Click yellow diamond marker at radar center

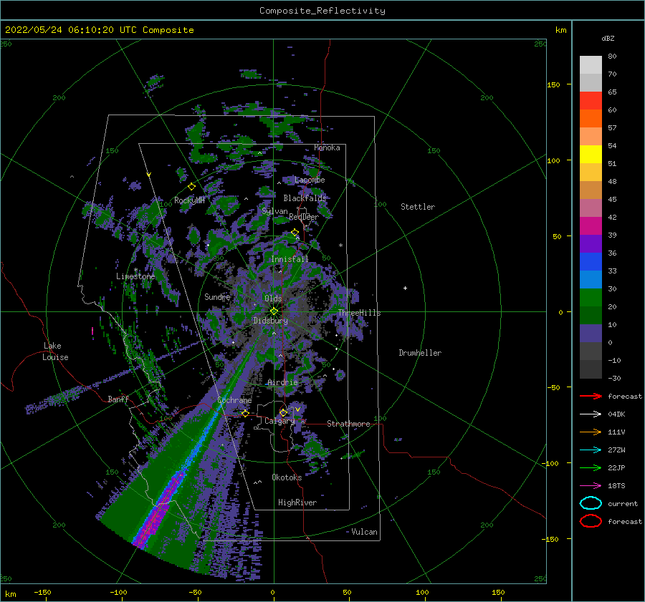(x=274, y=311)
